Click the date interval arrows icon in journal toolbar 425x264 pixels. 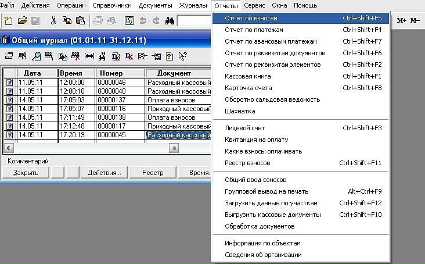pyautogui.click(x=89, y=56)
